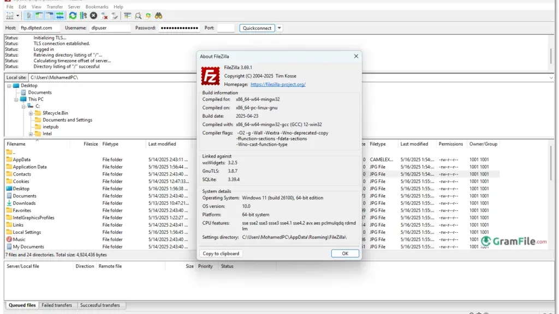Viewport: 559px width, 314px height.
Task: Toggle processing of the transfer queue
Action: [x=83, y=16]
